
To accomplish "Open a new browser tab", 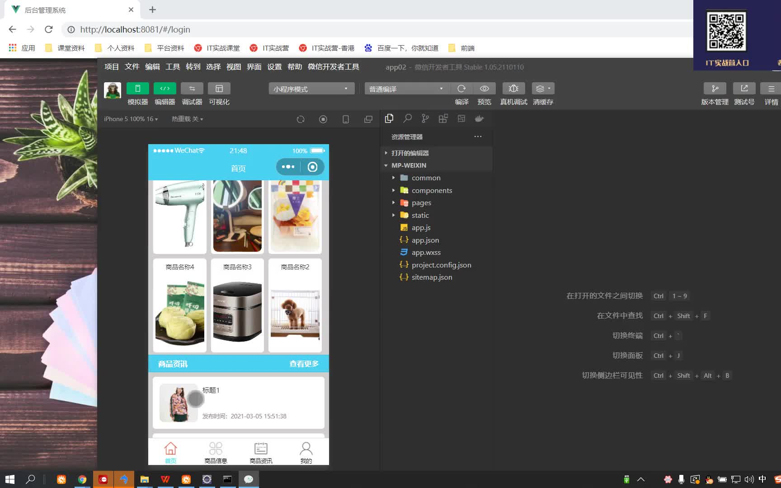I will point(153,9).
